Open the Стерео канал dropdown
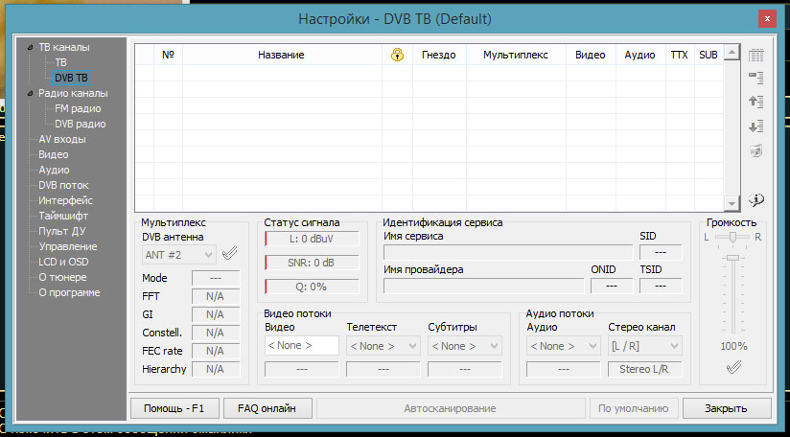790x437 pixels. click(644, 346)
